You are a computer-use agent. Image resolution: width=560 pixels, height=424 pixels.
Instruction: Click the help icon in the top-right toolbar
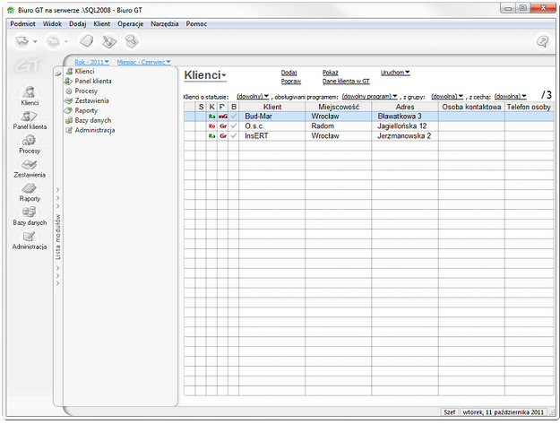[542, 41]
